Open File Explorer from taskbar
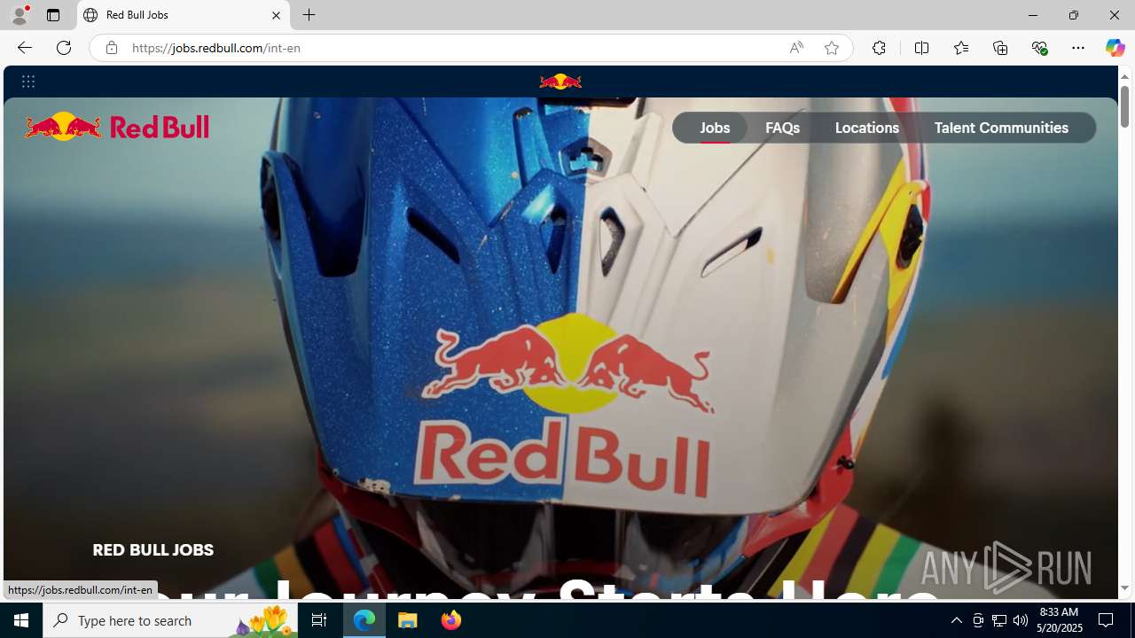 (x=408, y=620)
